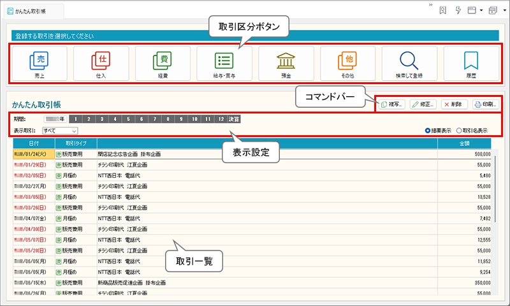Select the 決算 period button
The image size is (510, 306).
pos(235,119)
